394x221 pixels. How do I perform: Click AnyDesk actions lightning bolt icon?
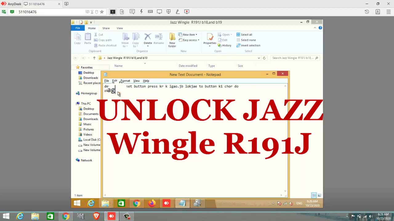pyautogui.click(x=141, y=12)
